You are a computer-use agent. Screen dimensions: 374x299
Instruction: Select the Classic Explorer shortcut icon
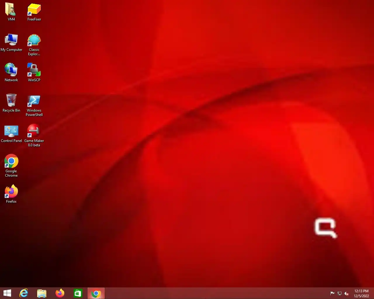pos(34,45)
